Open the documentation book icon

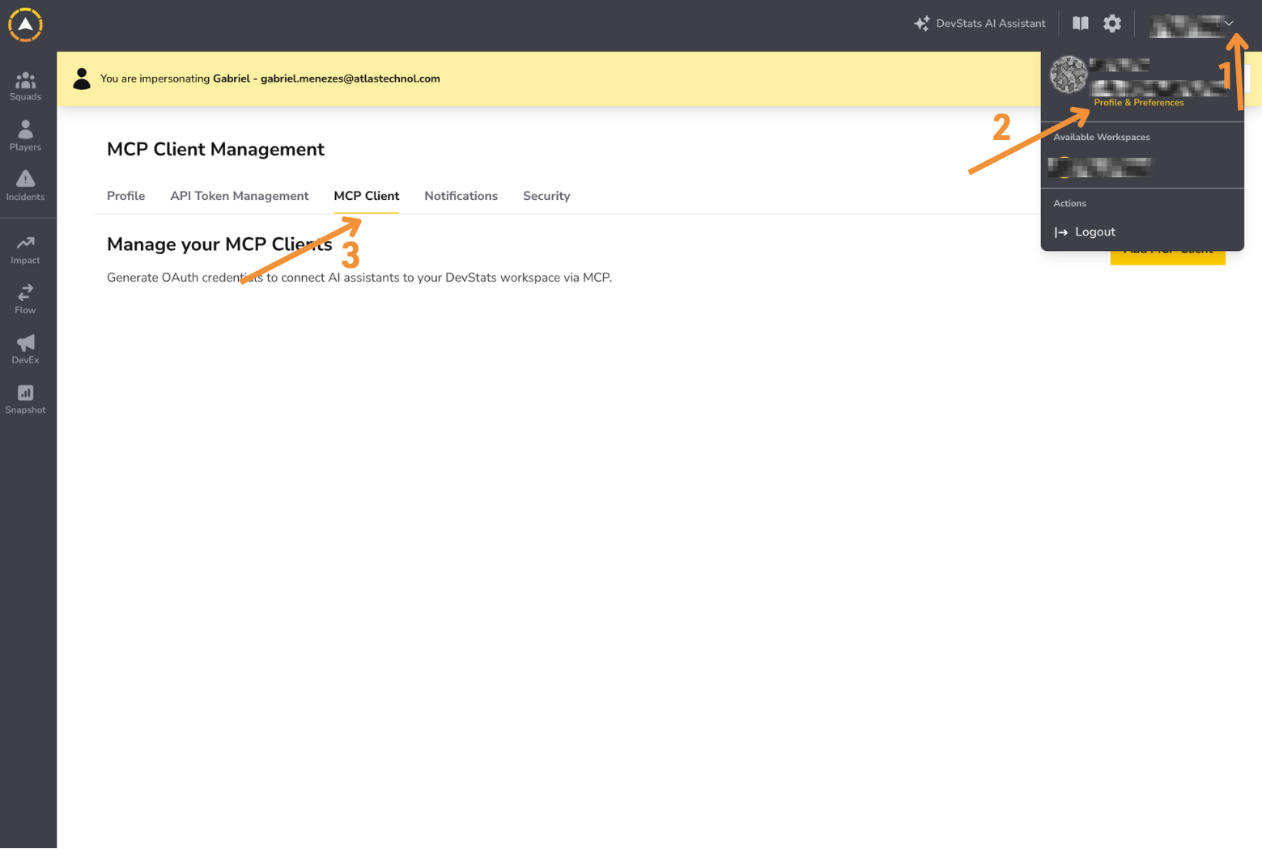pos(1081,23)
